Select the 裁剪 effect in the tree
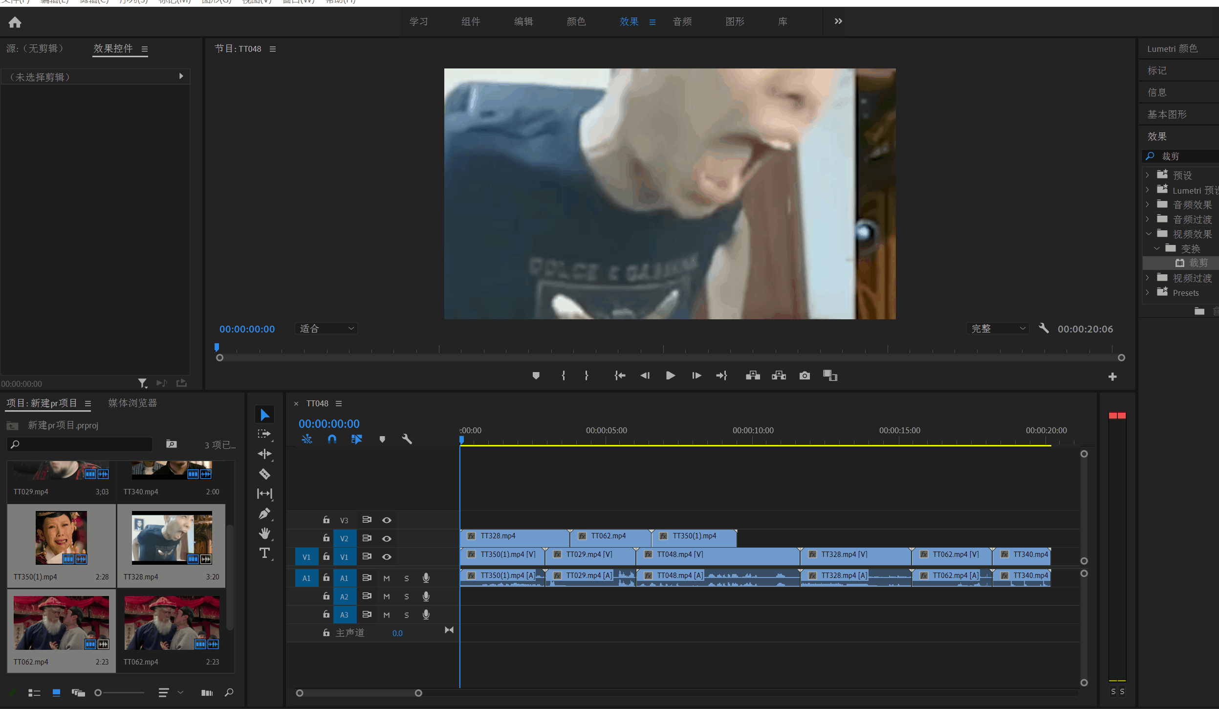The width and height of the screenshot is (1219, 709). [x=1198, y=263]
